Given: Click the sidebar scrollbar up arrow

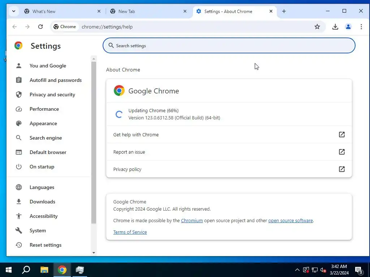Looking at the screenshot, I should click(94, 59).
